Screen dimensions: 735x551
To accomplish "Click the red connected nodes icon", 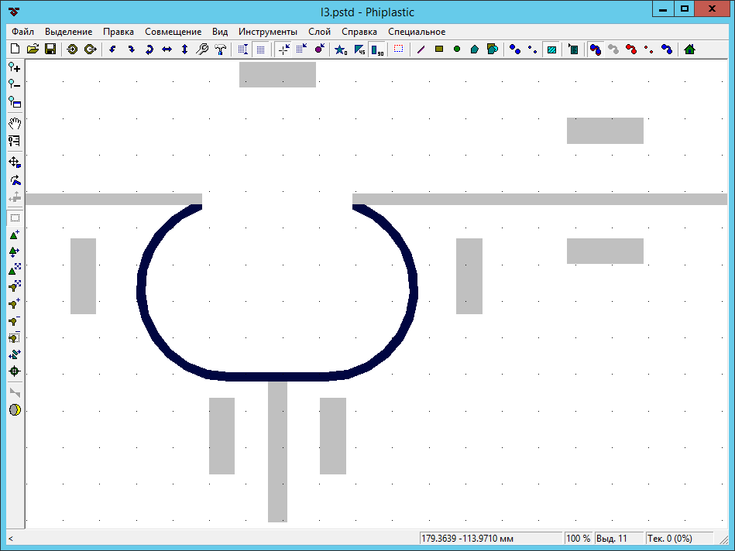I will (x=631, y=50).
